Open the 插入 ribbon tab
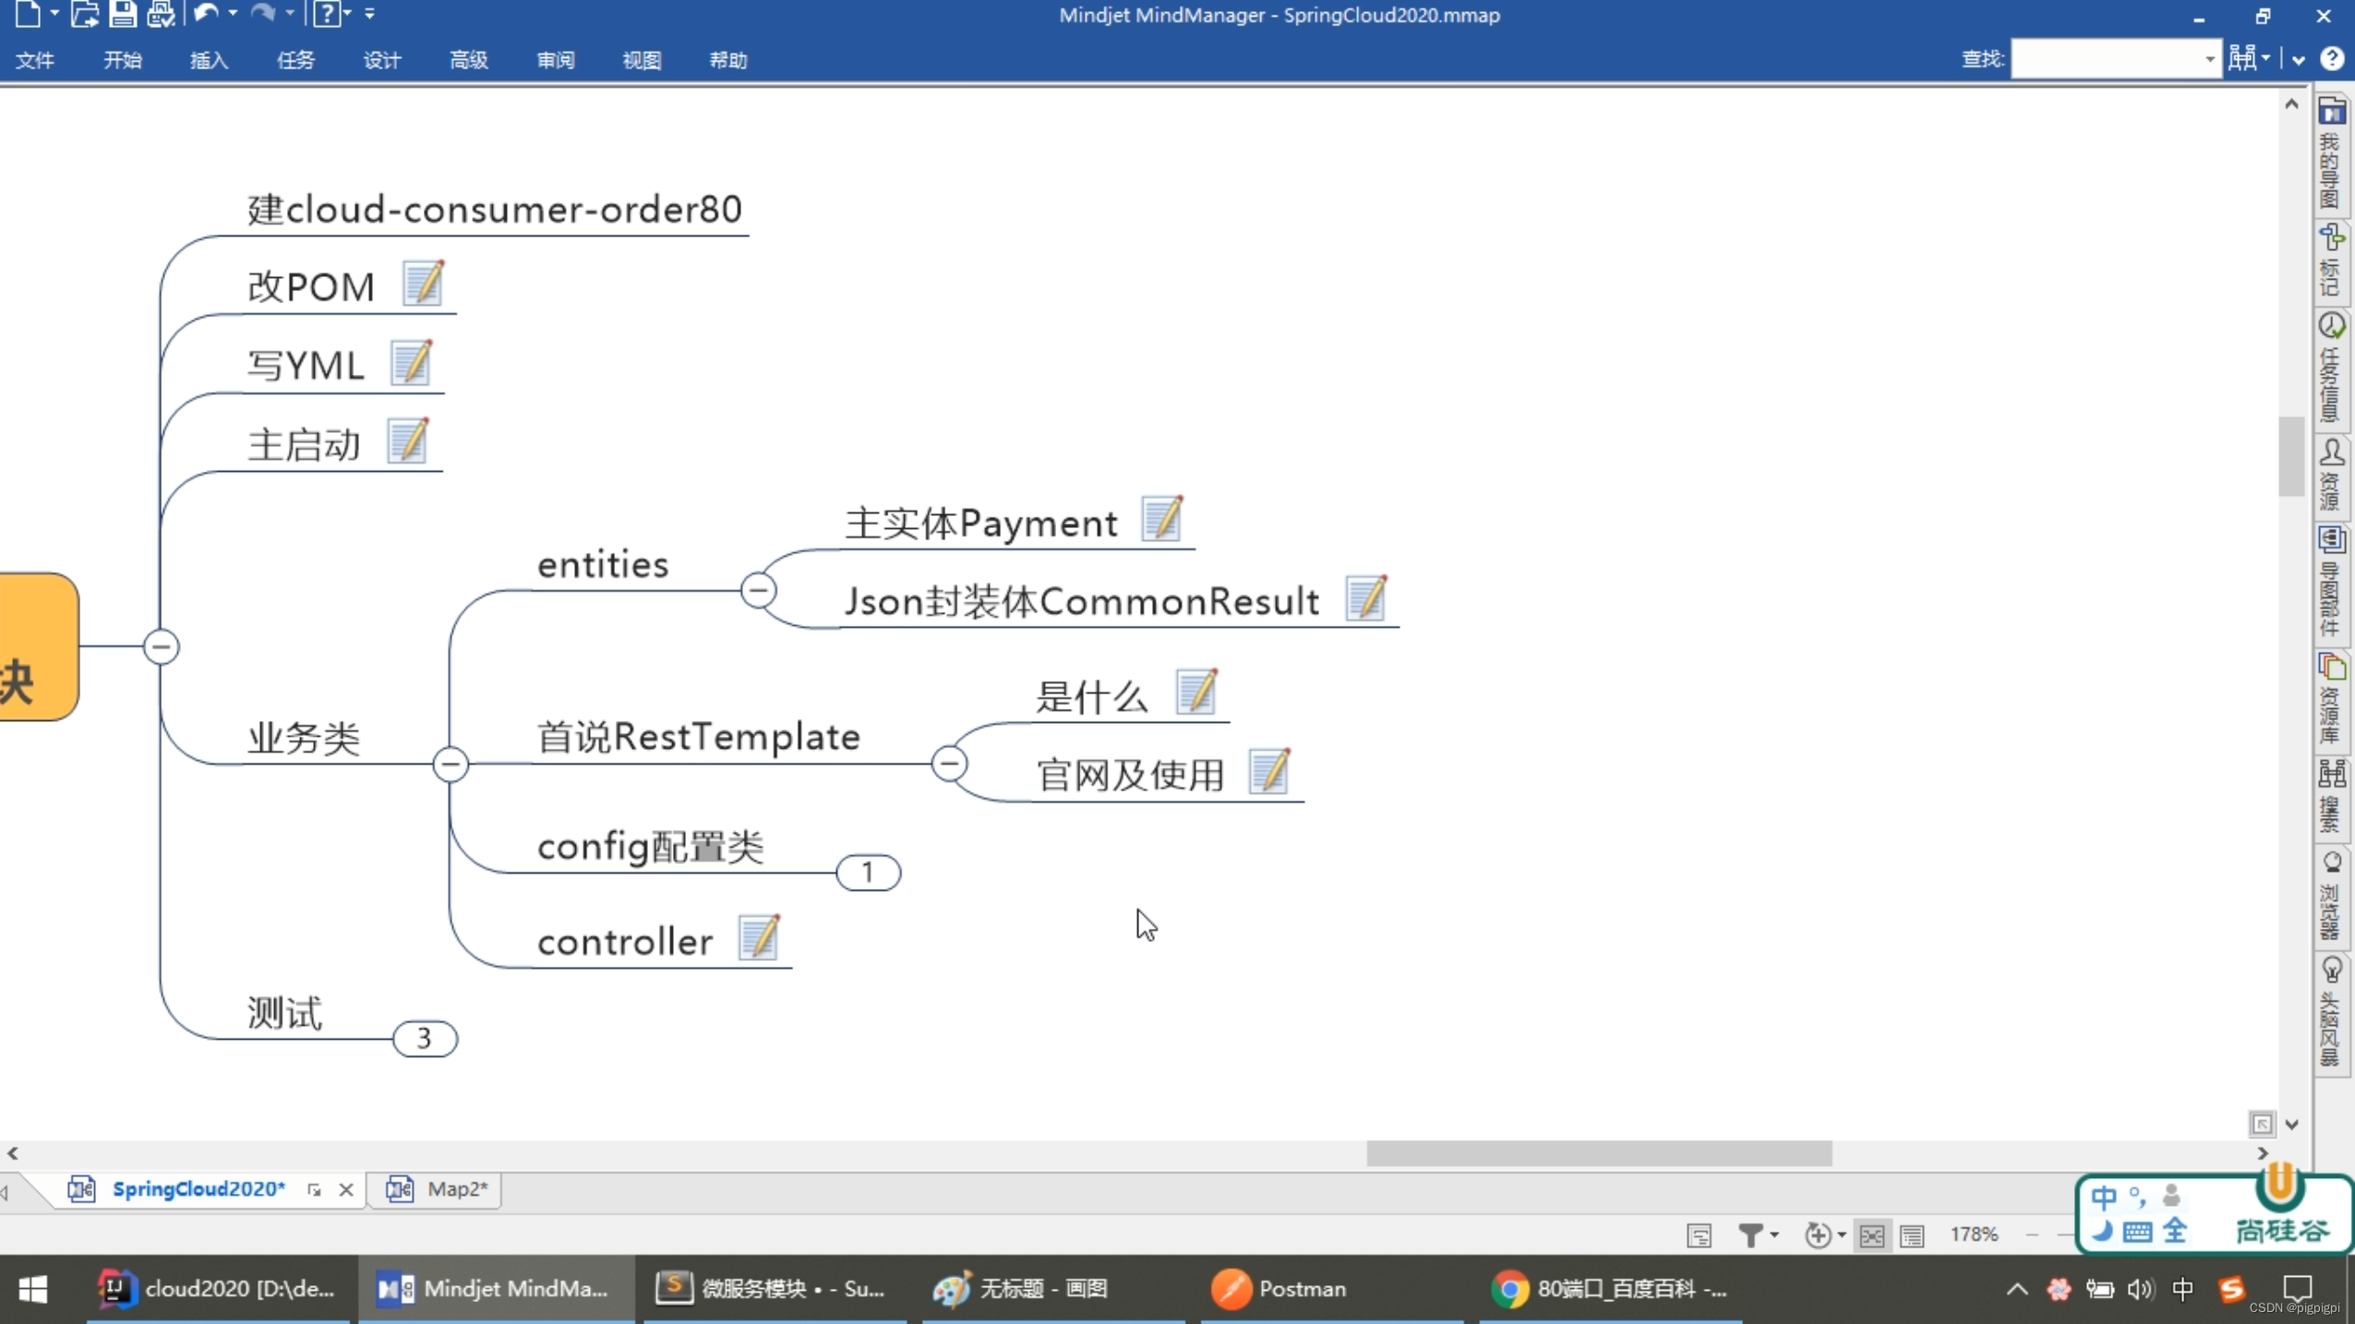The width and height of the screenshot is (2355, 1324). click(x=209, y=60)
